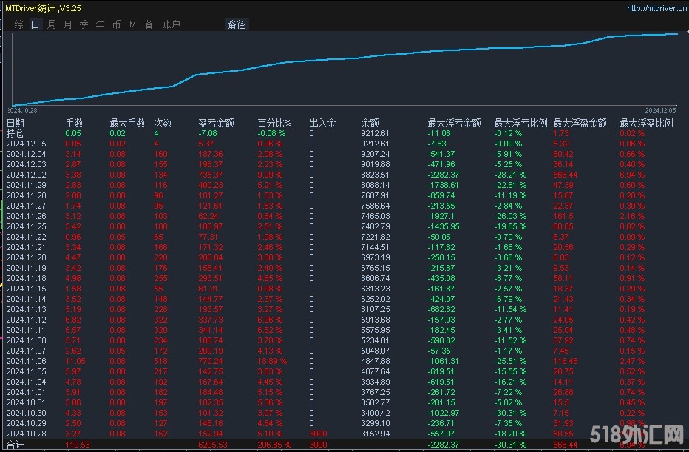Open the http://mtdriver.cn link
Screen dimensions: 689x452
656,8
